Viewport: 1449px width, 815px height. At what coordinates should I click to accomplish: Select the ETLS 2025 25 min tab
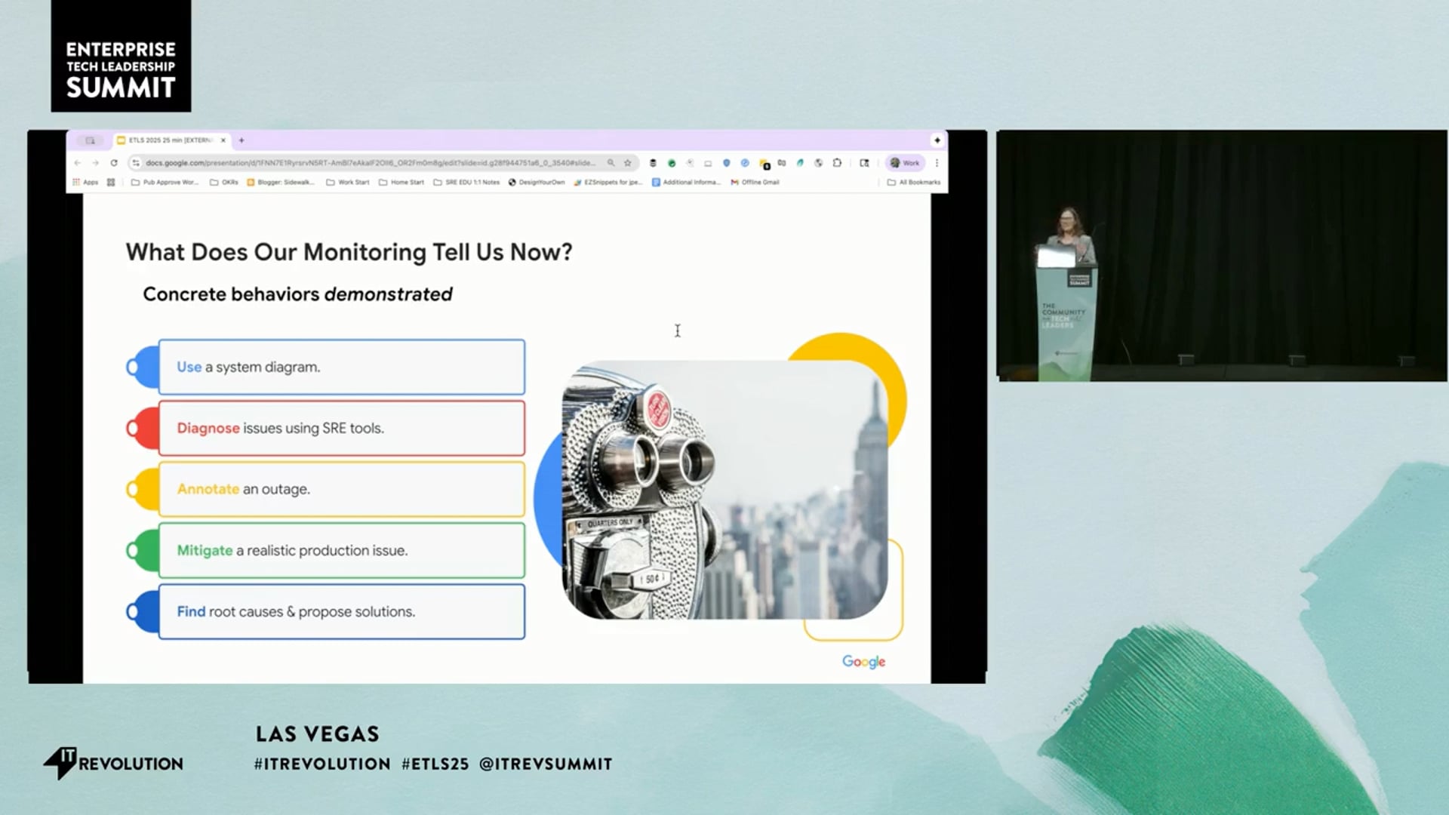171,140
